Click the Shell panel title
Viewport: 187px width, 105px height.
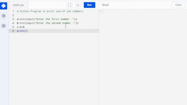[105, 5]
